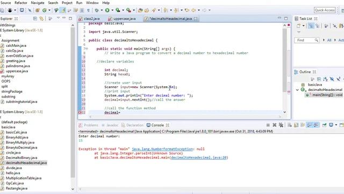Click the All link in Task List
This screenshot has height=194, width=344.
coord(329,40)
